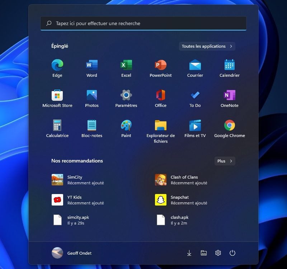This screenshot has height=269, width=287.
Task: Launch Word from pinned apps
Action: point(92,68)
